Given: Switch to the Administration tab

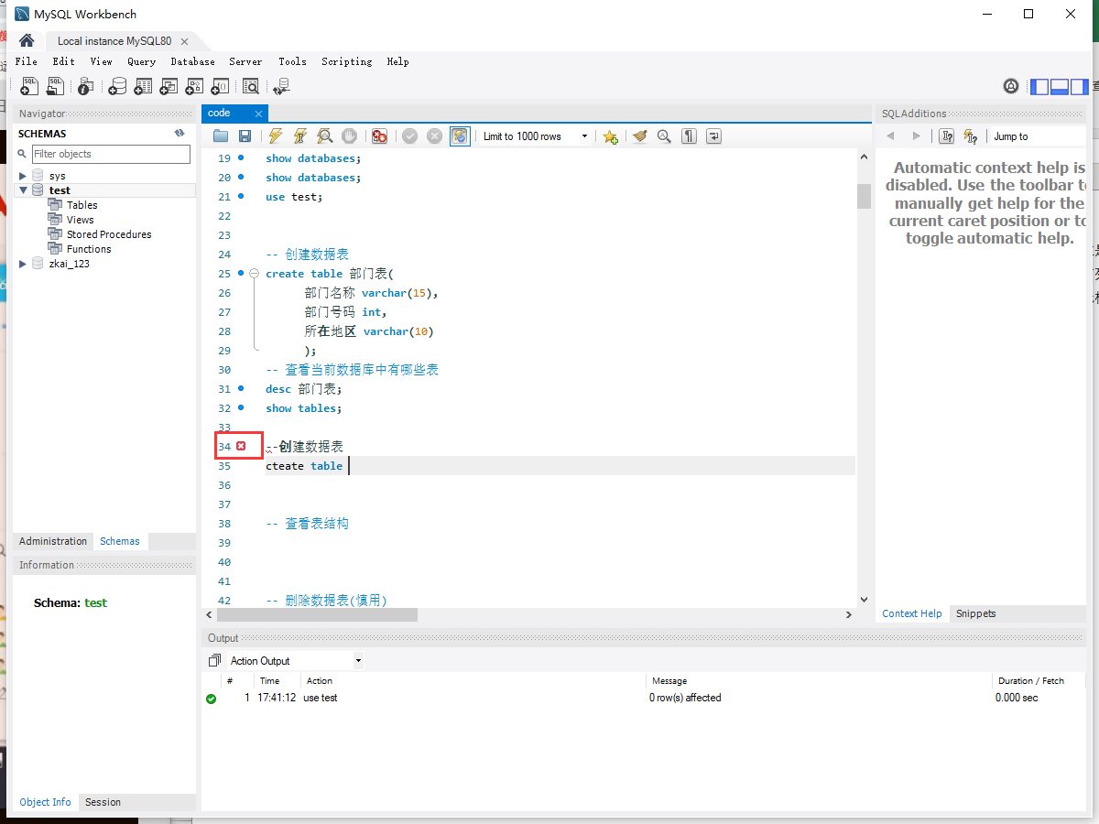Looking at the screenshot, I should pos(53,541).
